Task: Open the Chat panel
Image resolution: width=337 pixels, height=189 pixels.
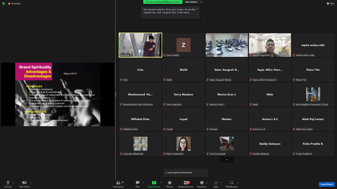Action: pos(137,184)
